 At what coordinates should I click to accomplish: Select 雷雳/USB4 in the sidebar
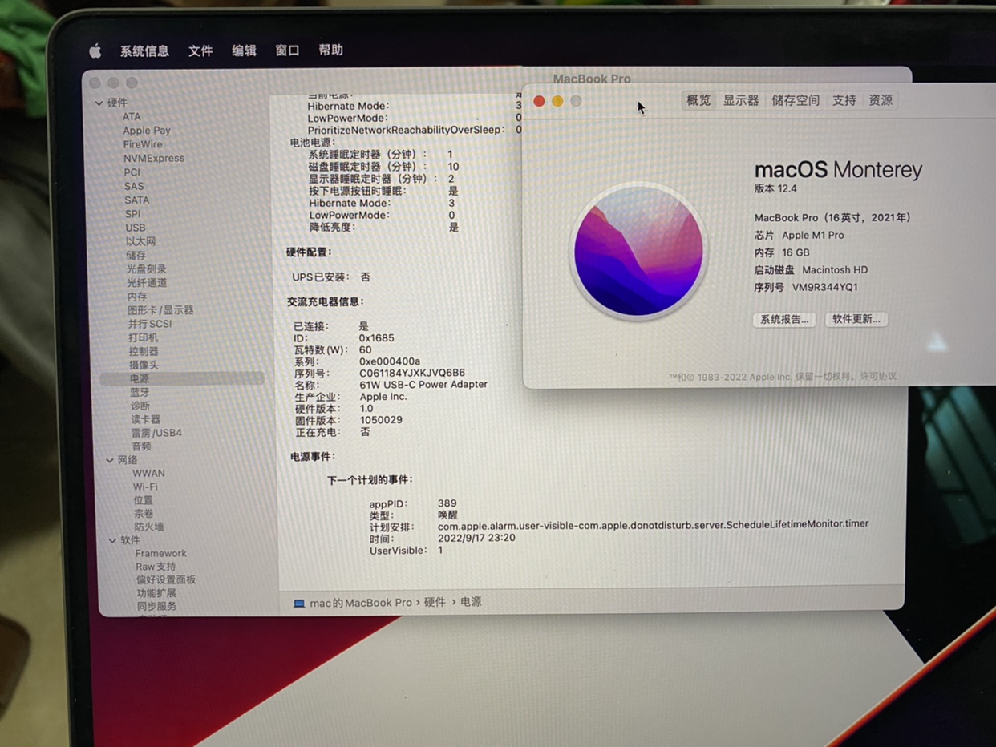[156, 433]
